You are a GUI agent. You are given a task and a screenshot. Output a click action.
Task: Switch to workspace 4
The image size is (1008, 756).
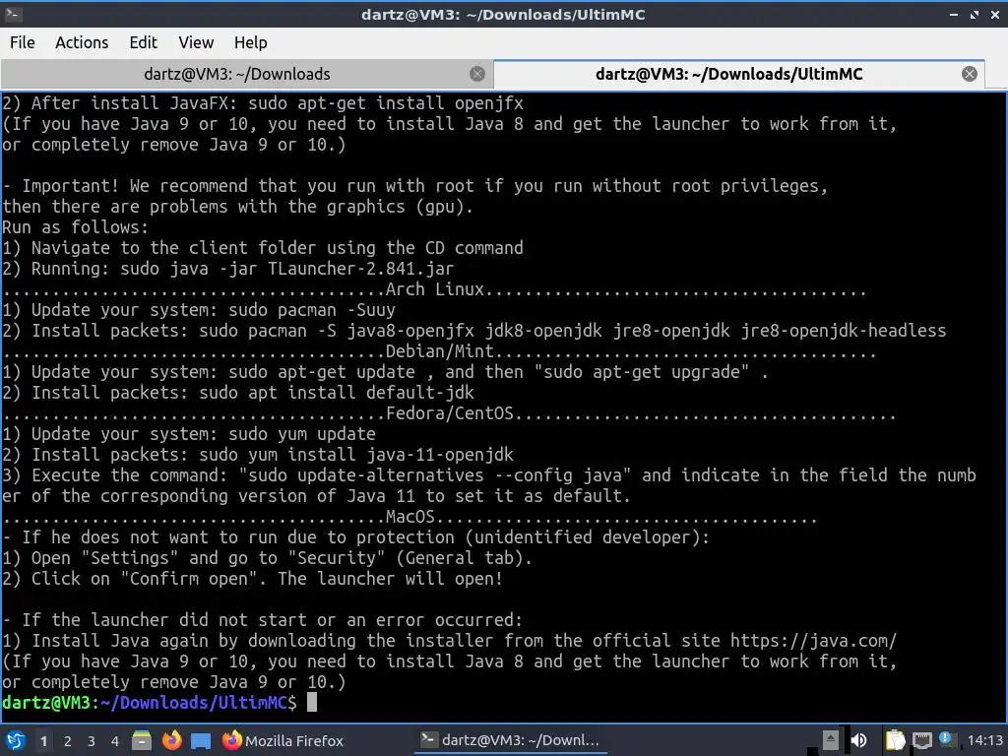tap(115, 741)
